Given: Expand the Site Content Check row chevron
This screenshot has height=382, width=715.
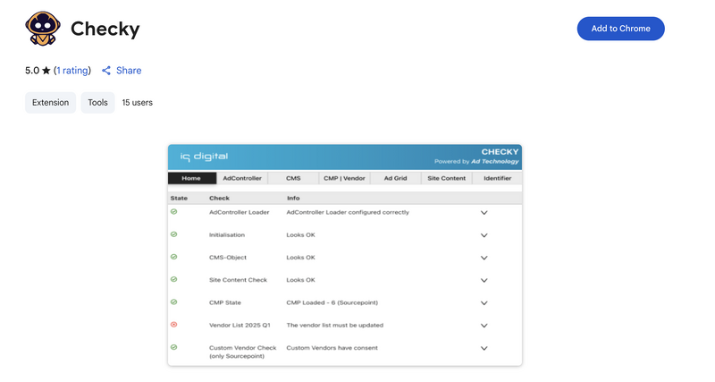Looking at the screenshot, I should (484, 280).
